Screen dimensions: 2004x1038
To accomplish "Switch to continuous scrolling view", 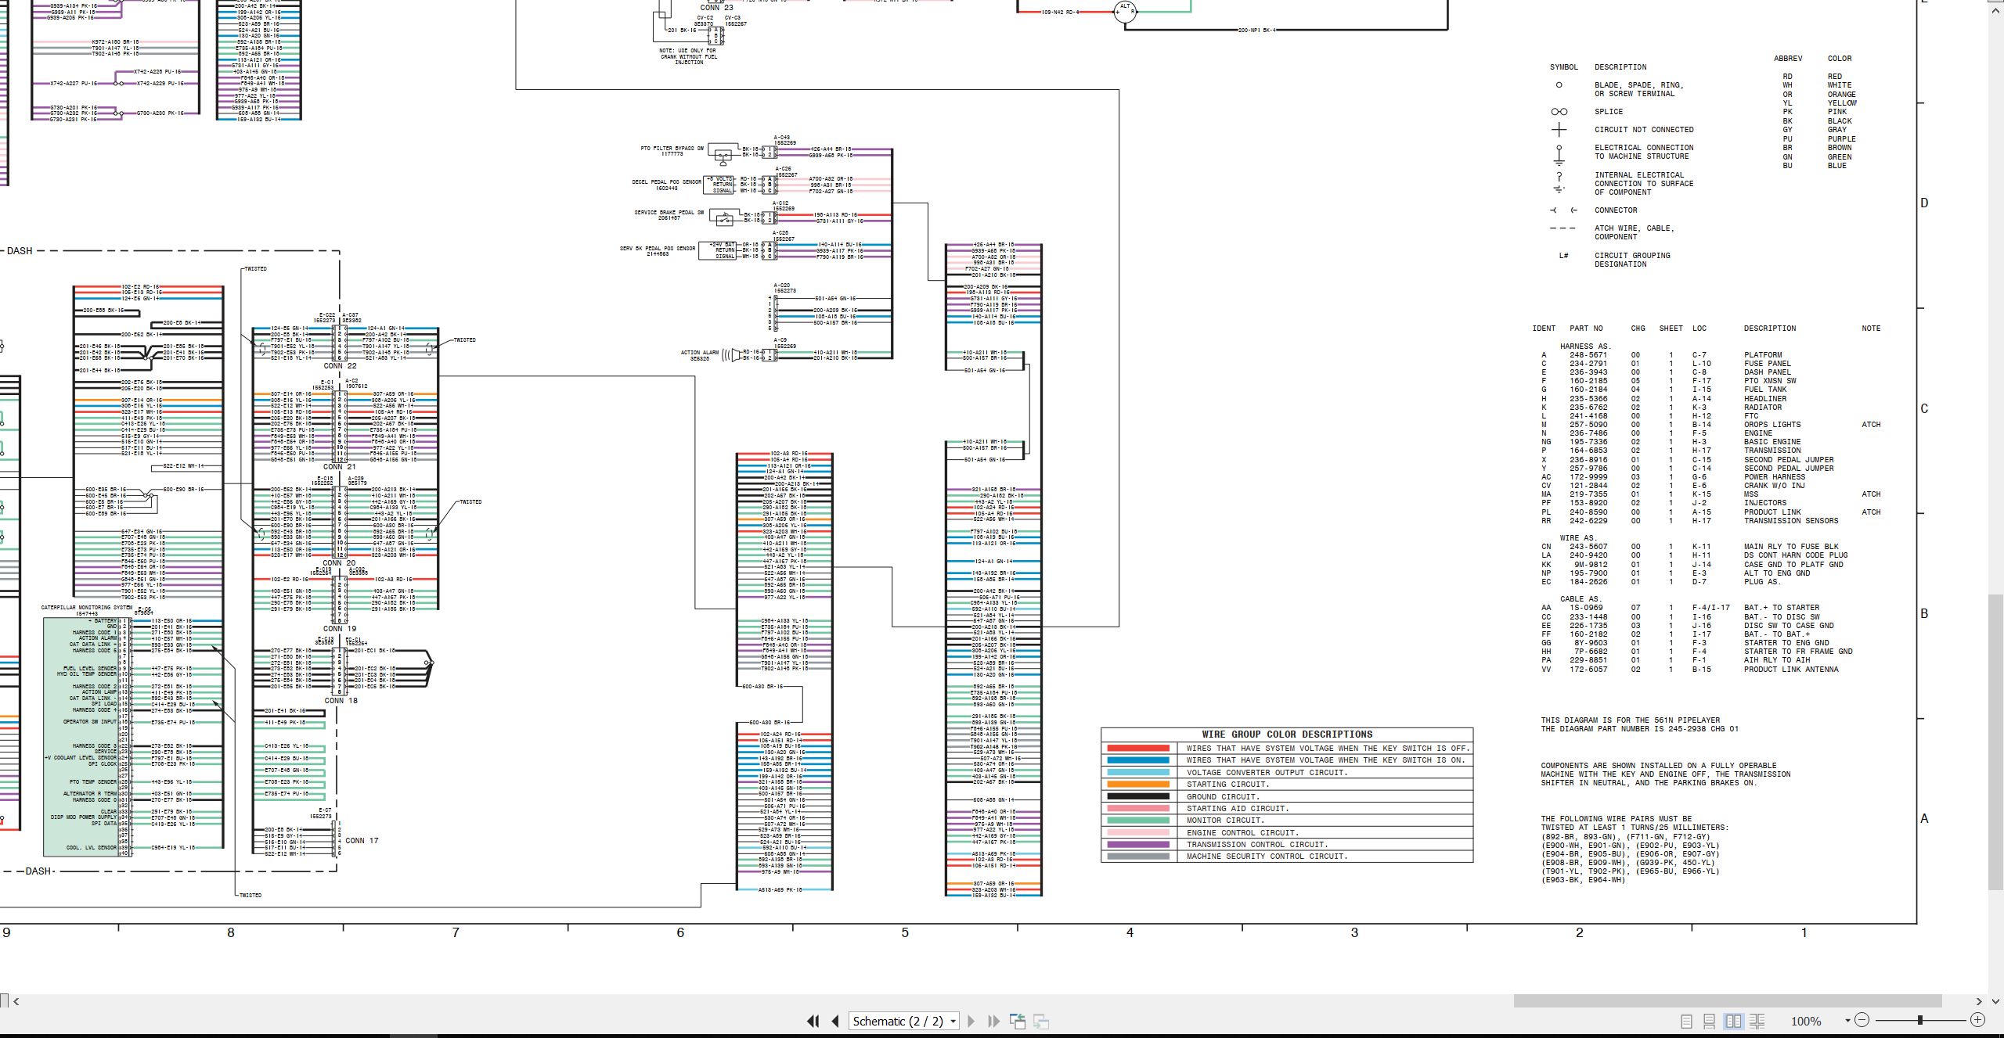I will click(1710, 1021).
